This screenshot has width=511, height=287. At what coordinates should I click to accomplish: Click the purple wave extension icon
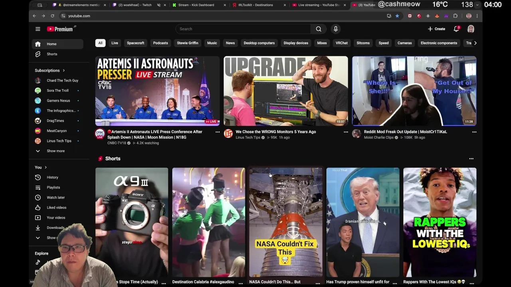click(446, 16)
